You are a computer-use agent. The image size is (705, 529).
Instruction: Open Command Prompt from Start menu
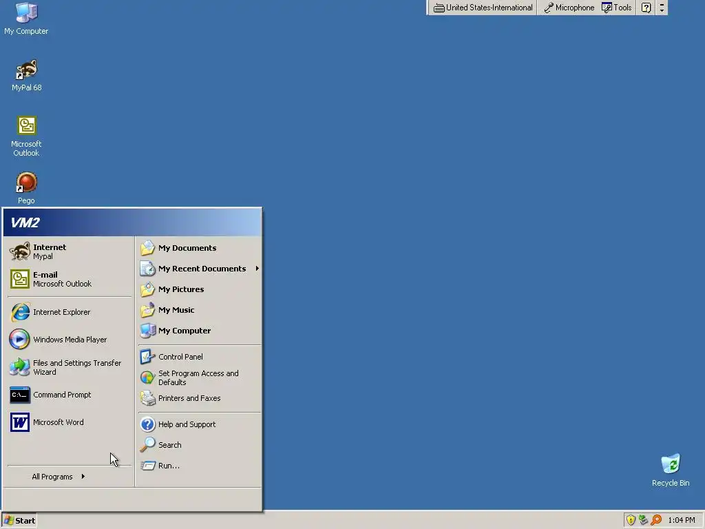[x=70, y=395]
